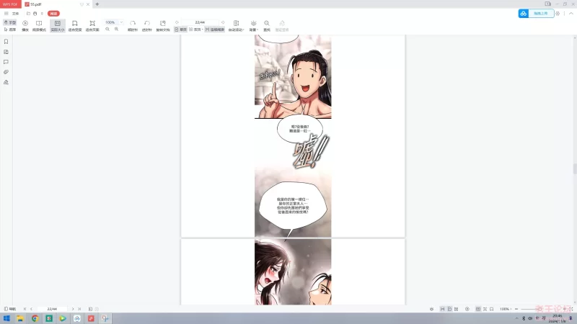Image resolution: width=577 pixels, height=324 pixels.
Task: Click the status bar play slideshow icon
Action: (467, 309)
